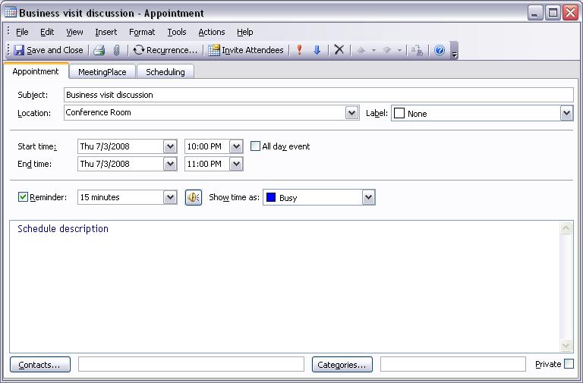Expand Next Item options small arrow
This screenshot has width=583, height=383.
pyautogui.click(x=399, y=50)
